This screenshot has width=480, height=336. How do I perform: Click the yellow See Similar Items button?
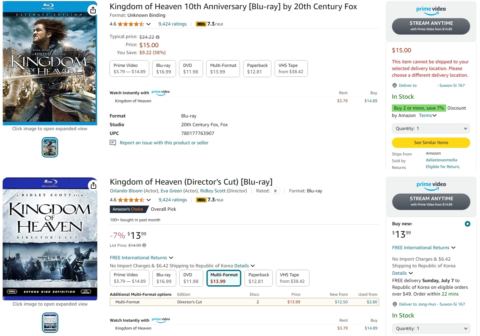(x=431, y=143)
